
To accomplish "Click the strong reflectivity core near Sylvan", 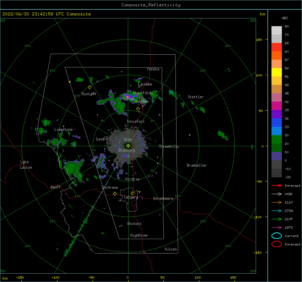I will click(129, 96).
